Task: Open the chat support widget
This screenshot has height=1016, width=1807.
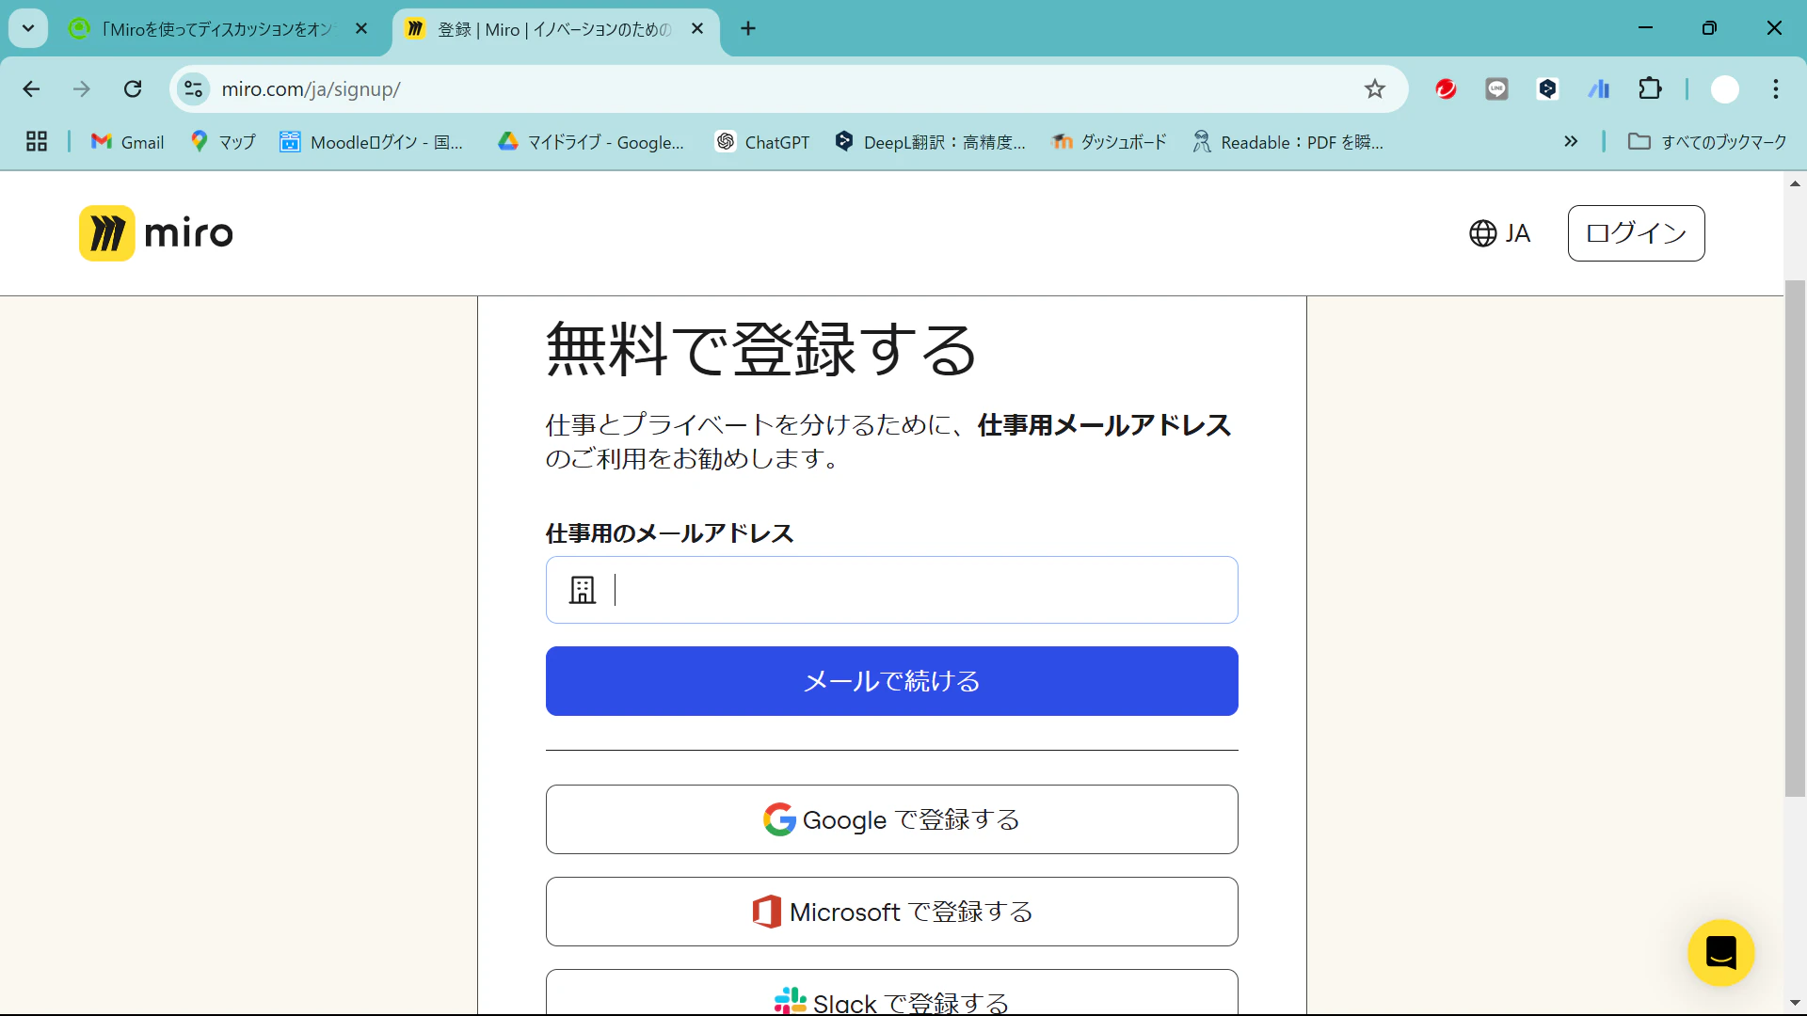Action: [x=1720, y=953]
